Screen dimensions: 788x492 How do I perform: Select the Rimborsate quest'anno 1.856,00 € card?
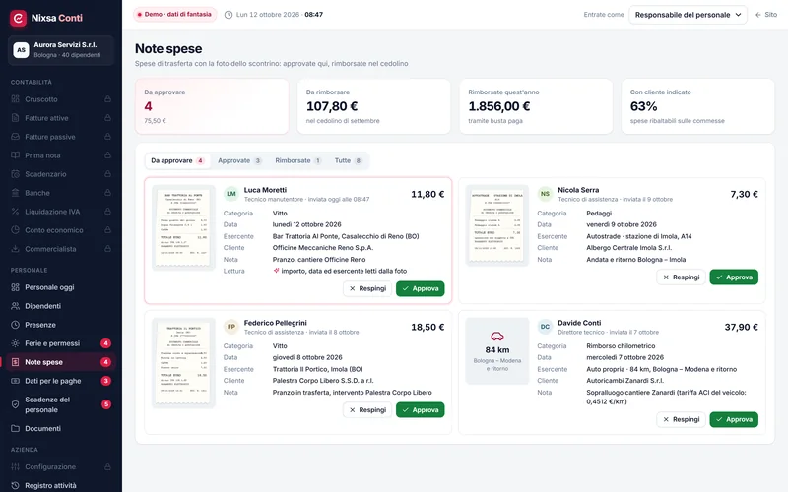pyautogui.click(x=536, y=106)
